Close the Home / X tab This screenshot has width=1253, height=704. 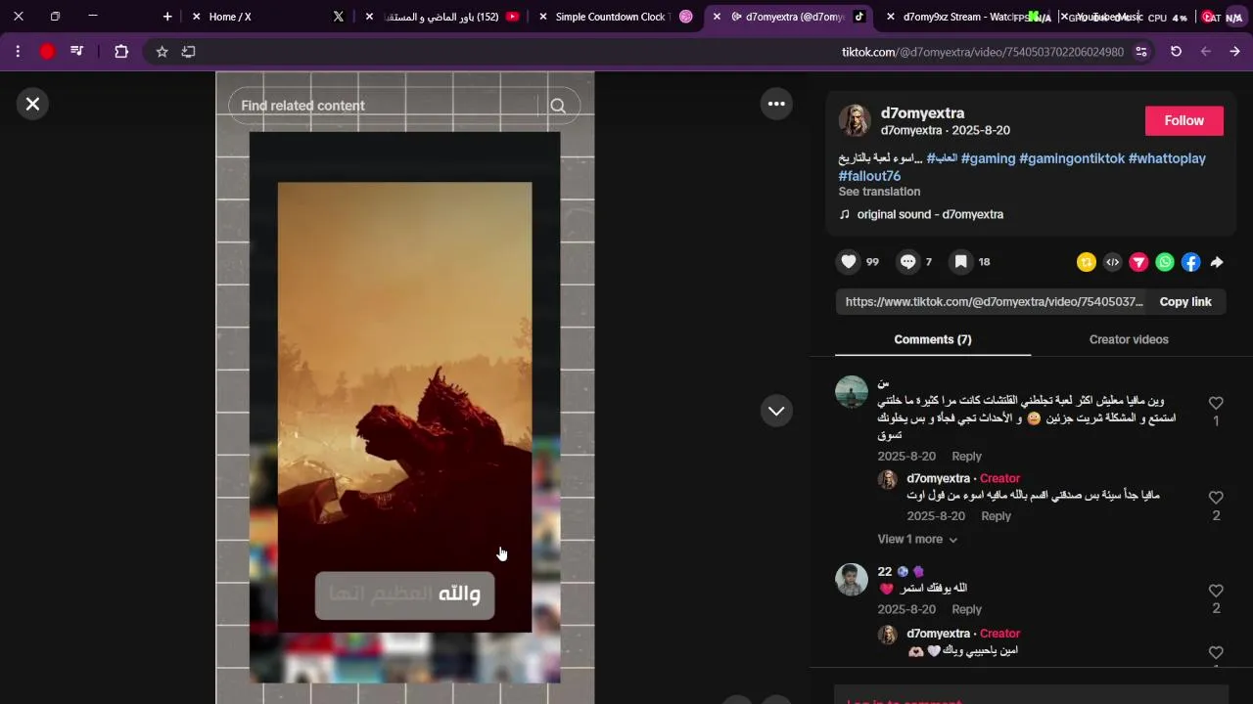coord(197,17)
